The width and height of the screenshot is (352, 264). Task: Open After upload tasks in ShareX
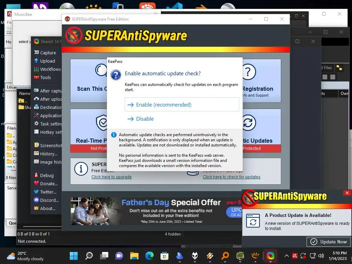[x=47, y=99]
